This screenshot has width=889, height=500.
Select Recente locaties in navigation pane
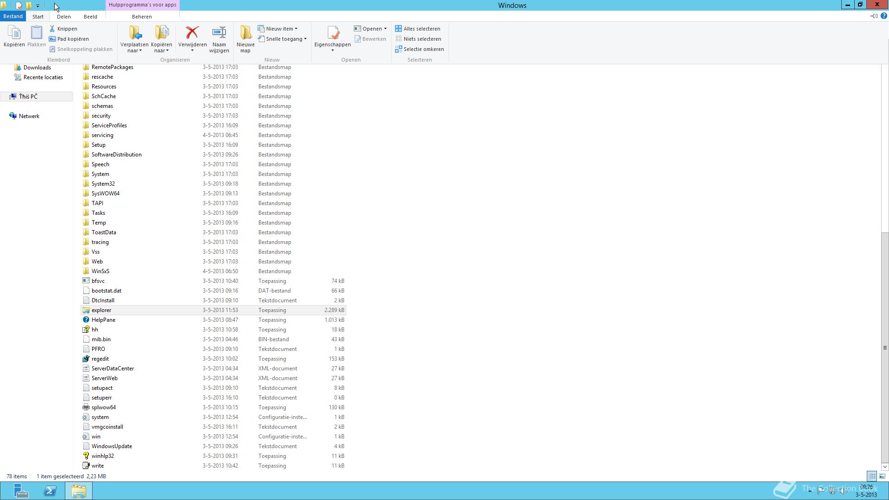click(43, 77)
